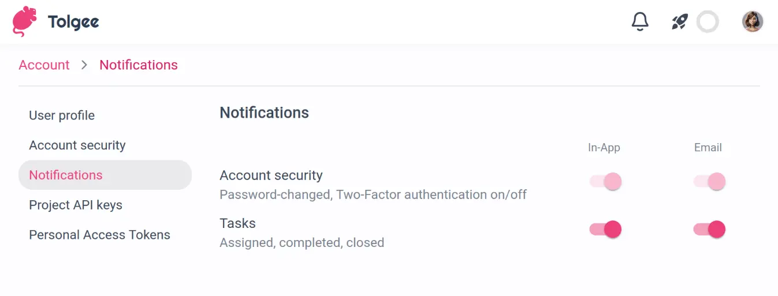
Task: Click the circular progress ring
Action: tap(708, 22)
